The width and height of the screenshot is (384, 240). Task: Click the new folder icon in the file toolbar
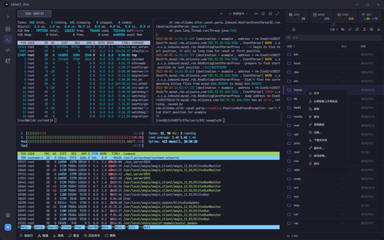click(x=371, y=29)
